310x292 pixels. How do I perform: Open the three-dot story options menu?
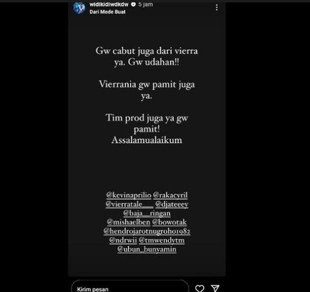click(x=217, y=8)
